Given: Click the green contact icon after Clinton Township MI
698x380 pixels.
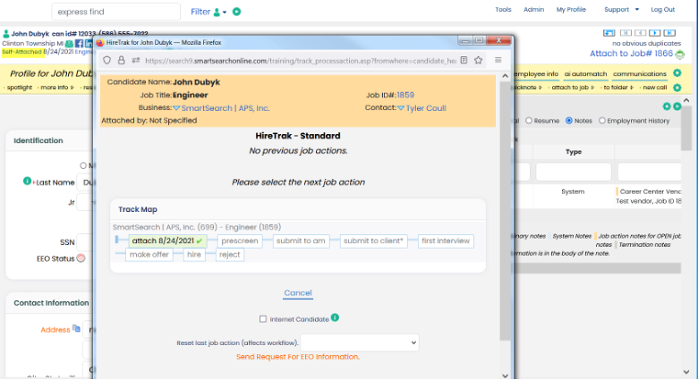Looking at the screenshot, I should [x=69, y=44].
